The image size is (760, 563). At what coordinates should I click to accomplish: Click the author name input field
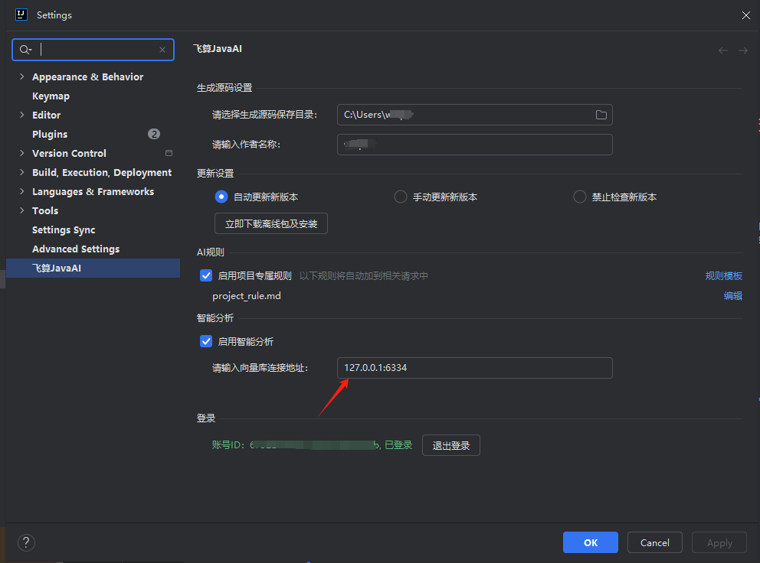tap(474, 145)
